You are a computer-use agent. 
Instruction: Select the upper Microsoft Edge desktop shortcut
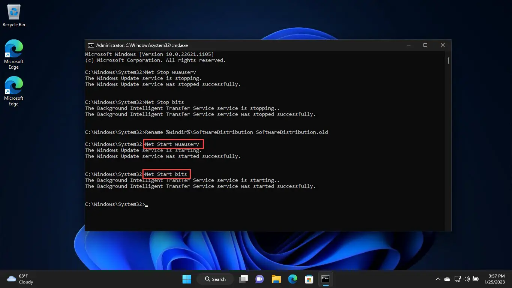pyautogui.click(x=14, y=54)
